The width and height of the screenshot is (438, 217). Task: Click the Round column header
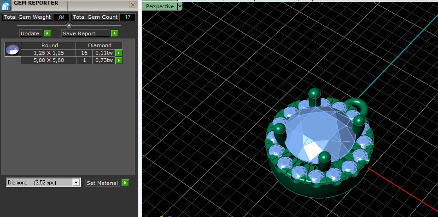(x=49, y=45)
